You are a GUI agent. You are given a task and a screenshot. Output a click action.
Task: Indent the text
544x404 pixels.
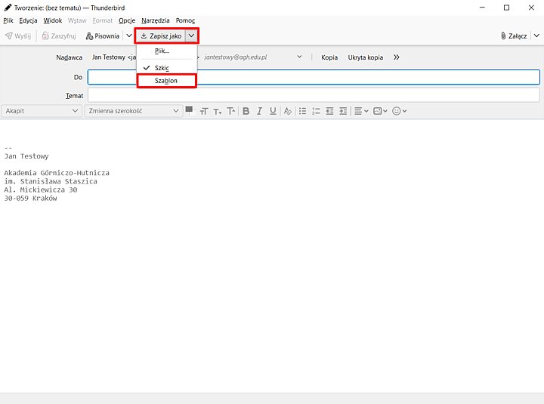343,111
